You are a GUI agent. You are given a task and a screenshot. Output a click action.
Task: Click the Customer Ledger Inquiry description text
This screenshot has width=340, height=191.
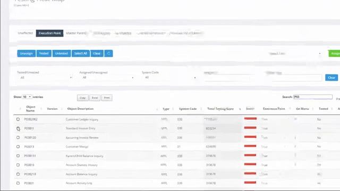pos(82,119)
